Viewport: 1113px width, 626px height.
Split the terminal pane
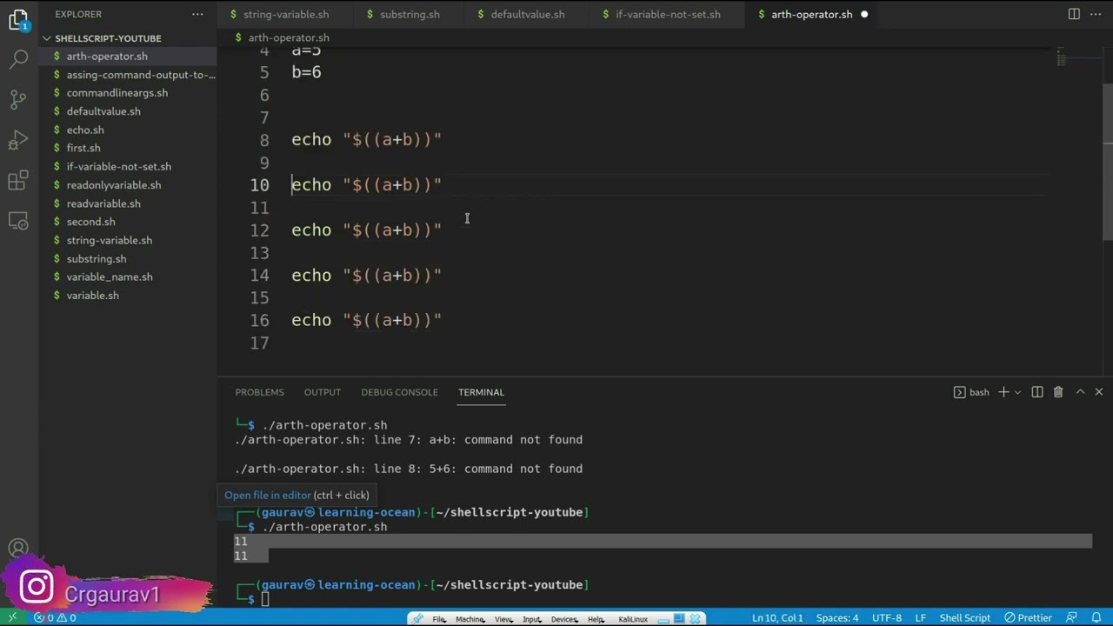click(1036, 392)
